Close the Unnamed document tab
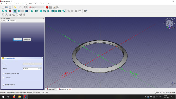Image resolution: width=176 pixels, height=99 pixels. [70, 89]
